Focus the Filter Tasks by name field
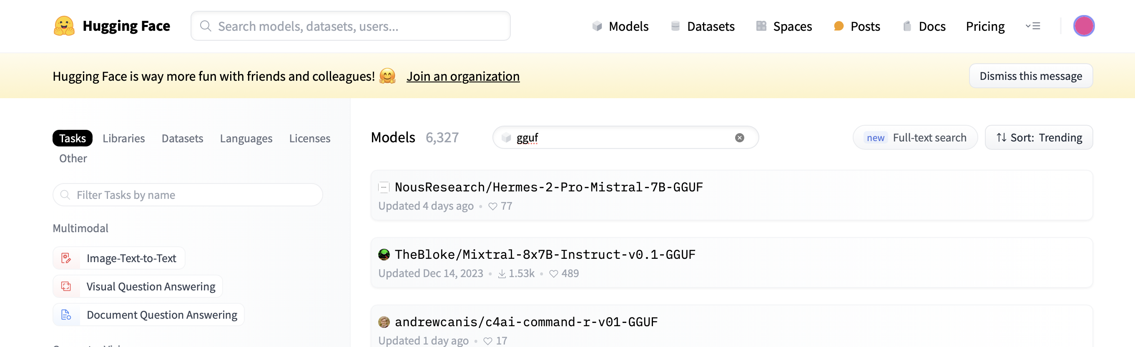The image size is (1135, 347). pyautogui.click(x=188, y=195)
